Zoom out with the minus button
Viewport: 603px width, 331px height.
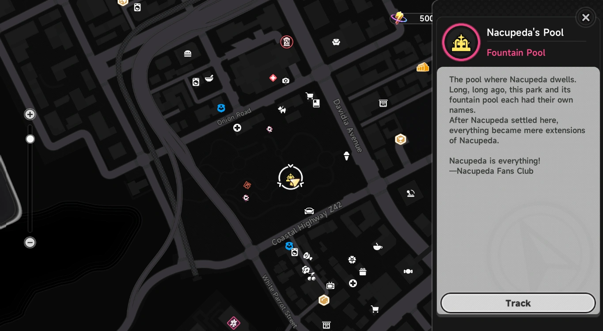(30, 242)
